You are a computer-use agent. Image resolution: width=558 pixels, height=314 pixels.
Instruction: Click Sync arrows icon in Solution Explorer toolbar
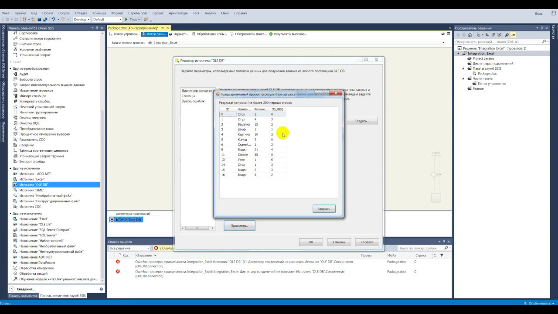(487, 35)
